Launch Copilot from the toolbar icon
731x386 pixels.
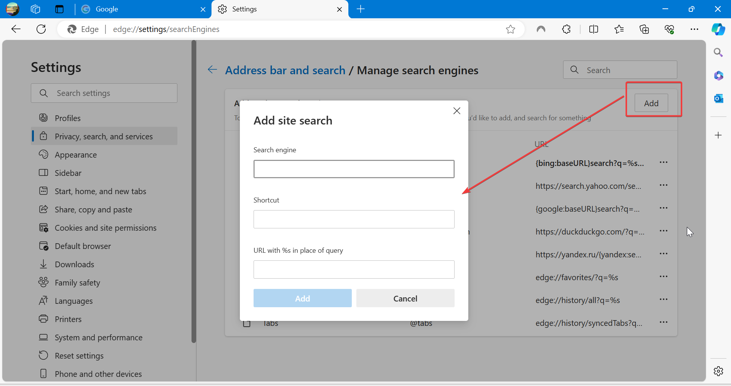718,29
